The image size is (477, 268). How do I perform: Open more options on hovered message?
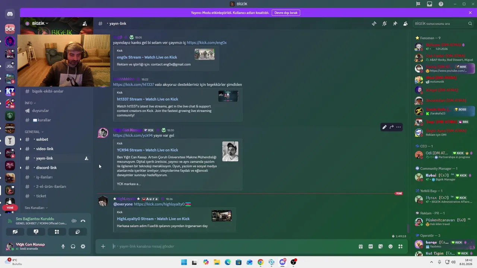[x=398, y=127]
